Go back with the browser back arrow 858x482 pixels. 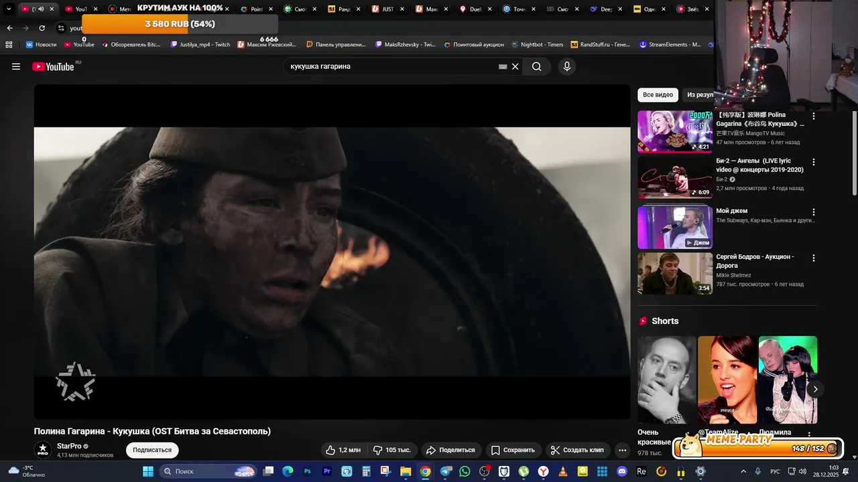pos(9,28)
